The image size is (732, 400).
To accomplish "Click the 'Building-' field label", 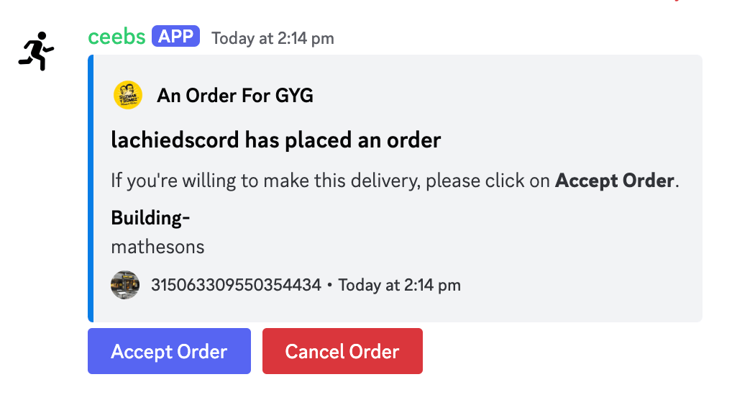I will pyautogui.click(x=150, y=218).
